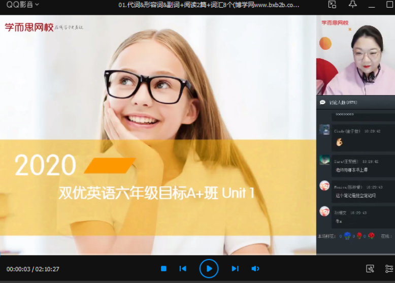Click the mini-mode window icon in title bar
The height and width of the screenshot is (283, 395).
point(332,5)
